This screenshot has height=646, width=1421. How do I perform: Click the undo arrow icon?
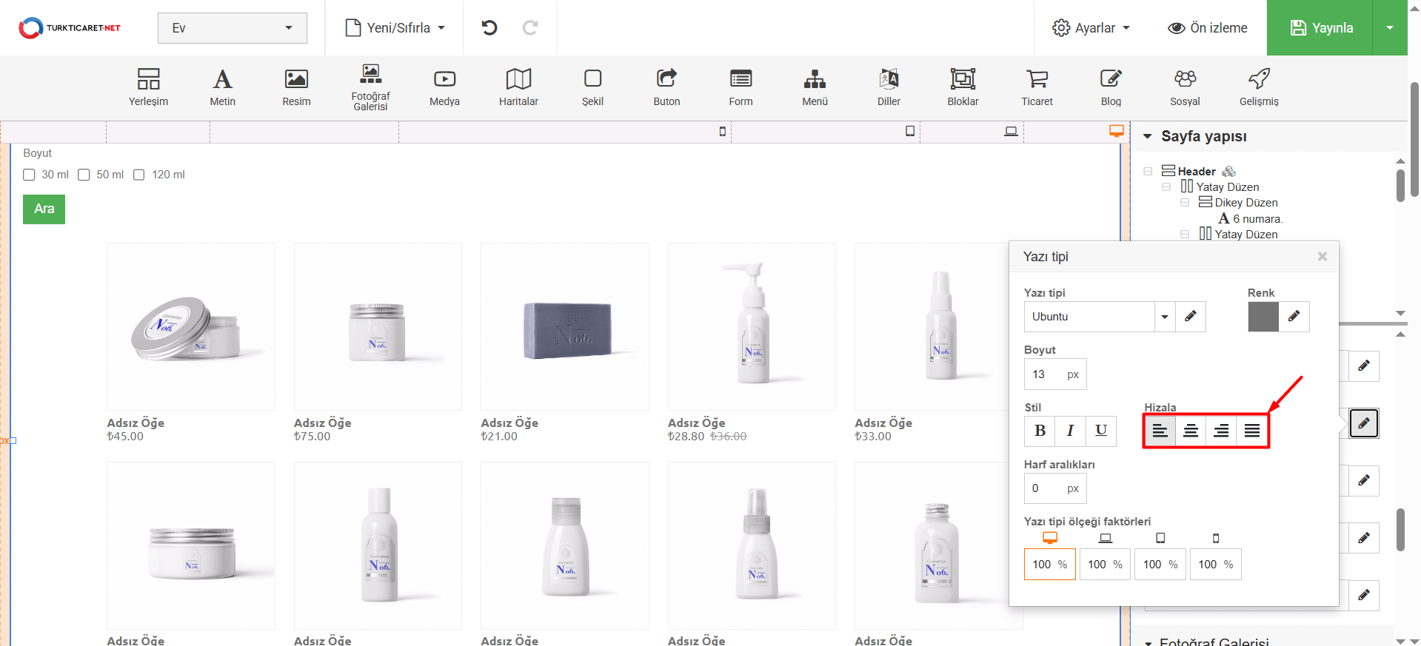pos(489,28)
